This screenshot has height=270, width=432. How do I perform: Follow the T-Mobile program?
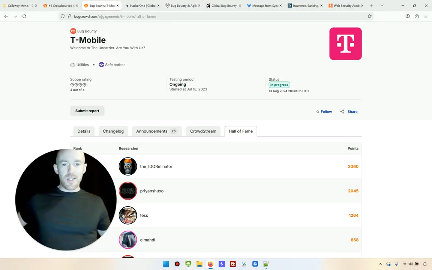324,112
